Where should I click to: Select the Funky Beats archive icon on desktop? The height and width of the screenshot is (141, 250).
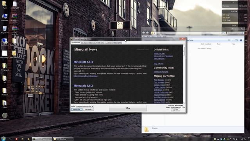[14, 31]
